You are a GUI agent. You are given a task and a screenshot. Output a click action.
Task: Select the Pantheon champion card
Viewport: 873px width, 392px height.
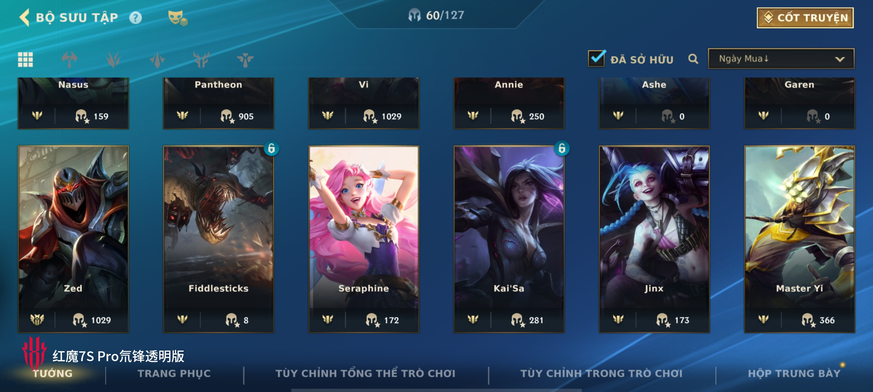pos(218,103)
